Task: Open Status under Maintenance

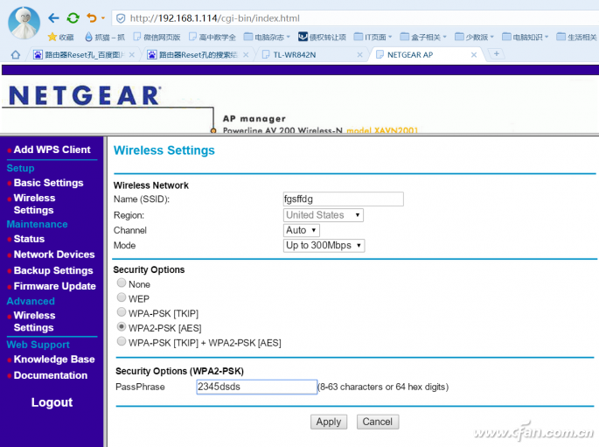Action: coord(29,239)
